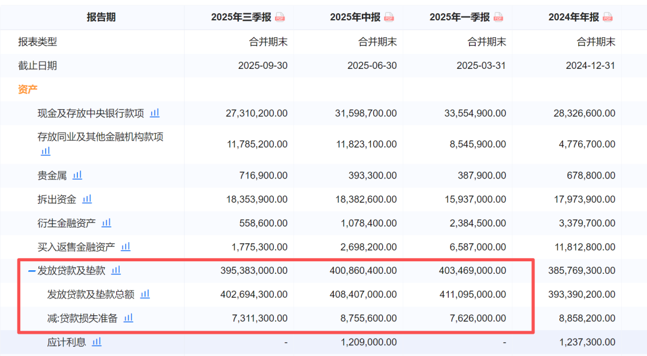Show chart for 应计利息

(96, 342)
